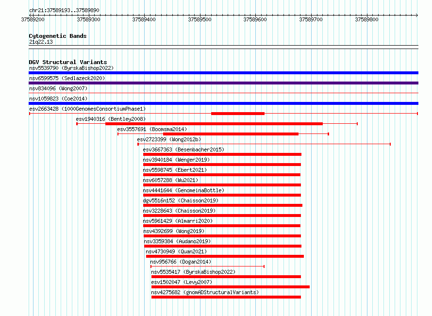
Task: Open the esv1502047 (Levy2007) label
Action: 182,282
